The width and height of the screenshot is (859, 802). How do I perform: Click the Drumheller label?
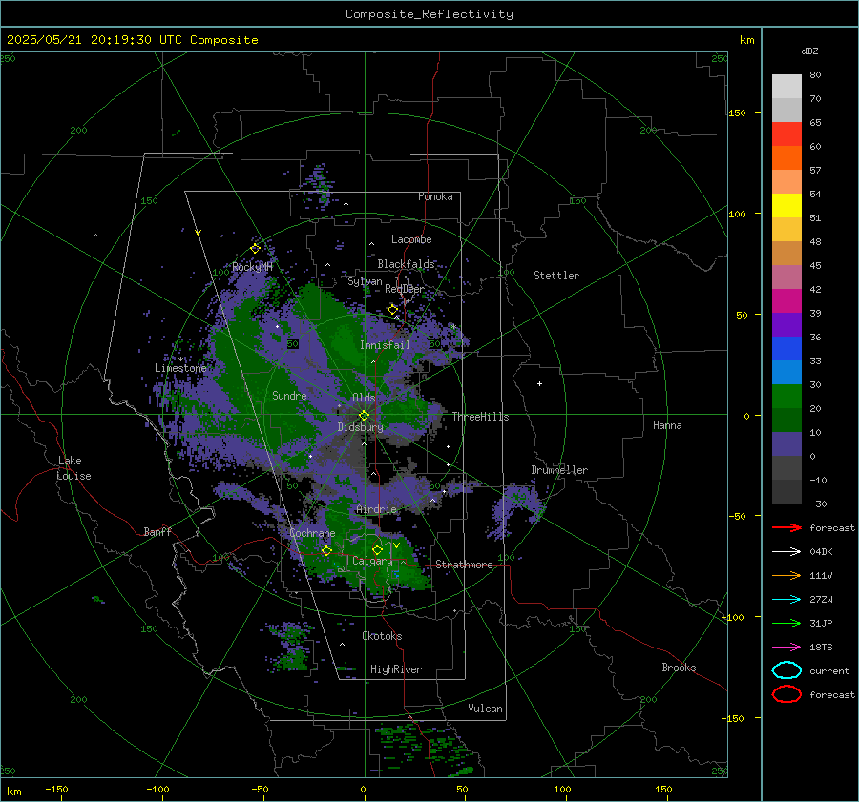559,470
